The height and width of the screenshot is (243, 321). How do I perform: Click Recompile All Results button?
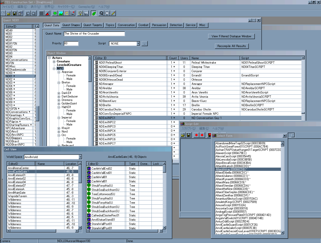(232, 46)
